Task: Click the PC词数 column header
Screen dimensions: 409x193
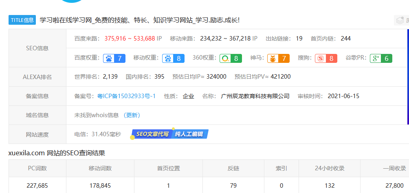Action: (37, 168)
